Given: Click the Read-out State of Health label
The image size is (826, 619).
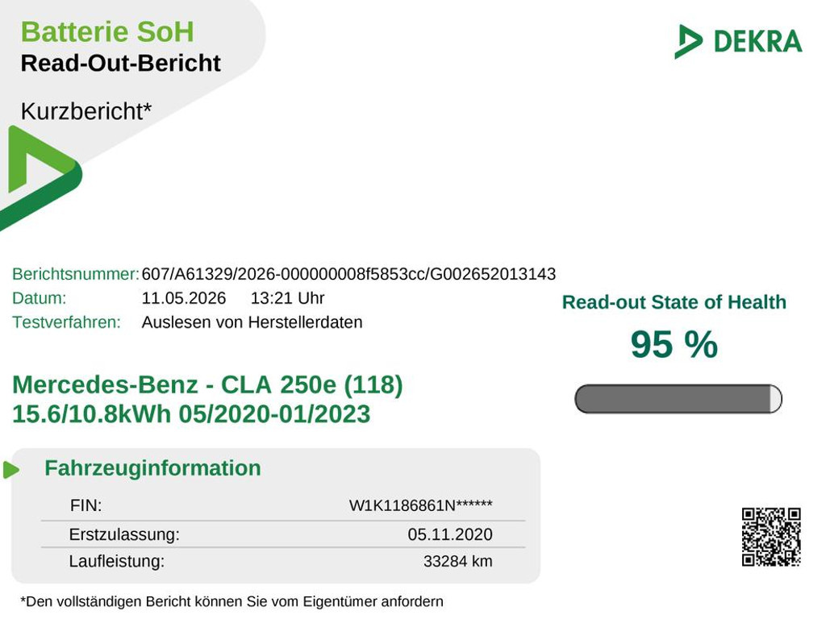Looking at the screenshot, I should click(674, 302).
